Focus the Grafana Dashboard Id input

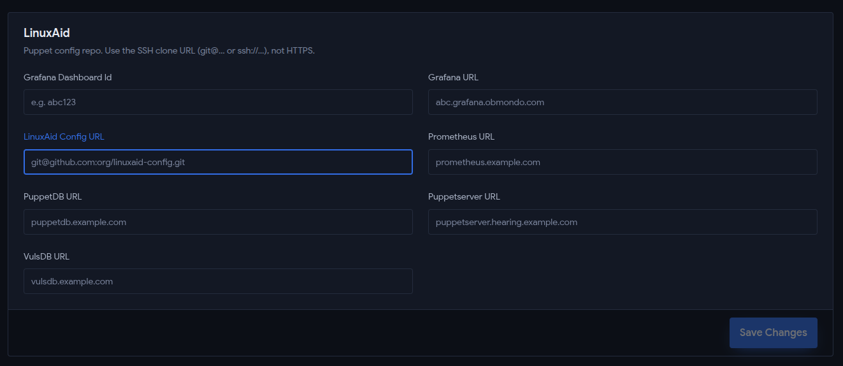click(218, 102)
